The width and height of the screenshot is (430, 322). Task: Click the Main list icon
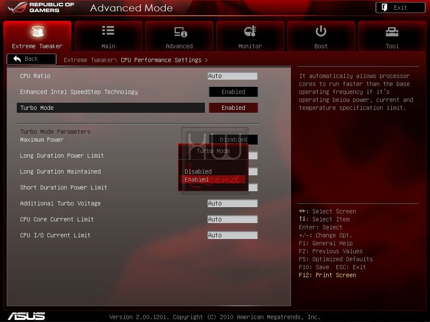(108, 30)
